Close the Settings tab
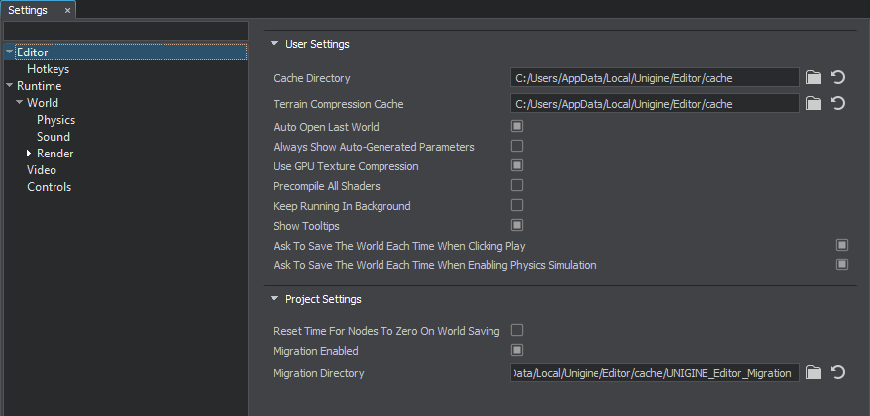This screenshot has height=416, width=870. [67, 10]
